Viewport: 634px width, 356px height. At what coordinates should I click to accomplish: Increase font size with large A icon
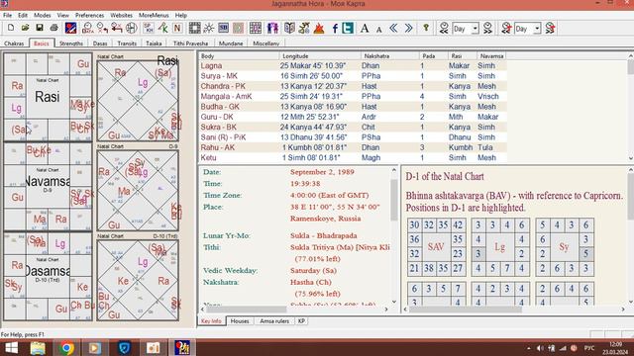pyautogui.click(x=365, y=28)
